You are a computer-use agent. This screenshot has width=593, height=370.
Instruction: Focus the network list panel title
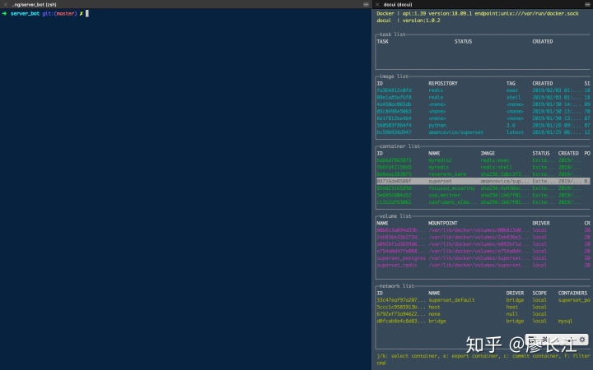click(x=397, y=286)
